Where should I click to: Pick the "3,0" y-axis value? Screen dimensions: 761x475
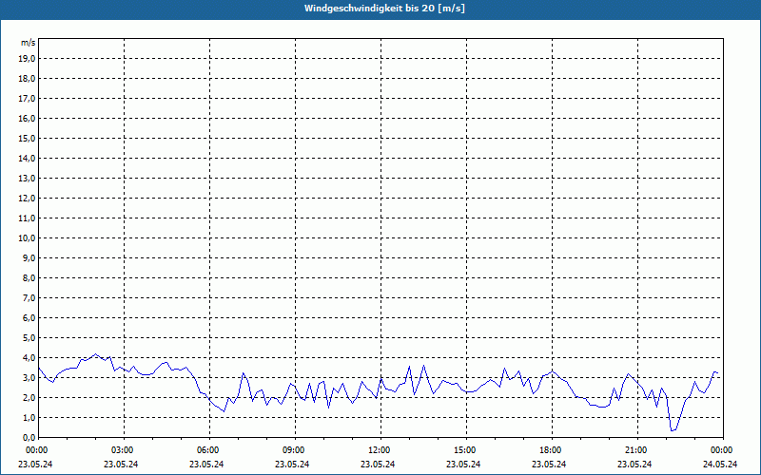tap(29, 377)
